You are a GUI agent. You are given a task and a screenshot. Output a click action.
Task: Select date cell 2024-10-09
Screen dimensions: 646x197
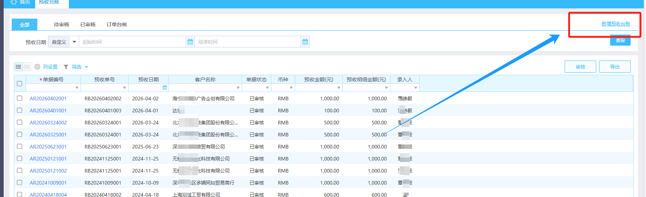[145, 183]
